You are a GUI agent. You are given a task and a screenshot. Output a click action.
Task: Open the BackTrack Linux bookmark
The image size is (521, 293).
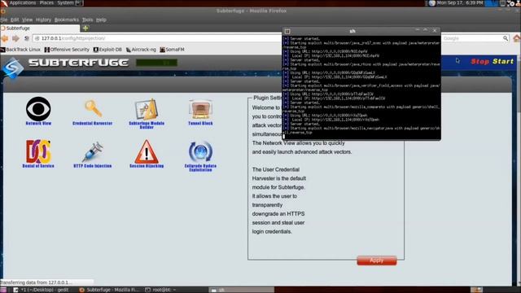[20, 50]
